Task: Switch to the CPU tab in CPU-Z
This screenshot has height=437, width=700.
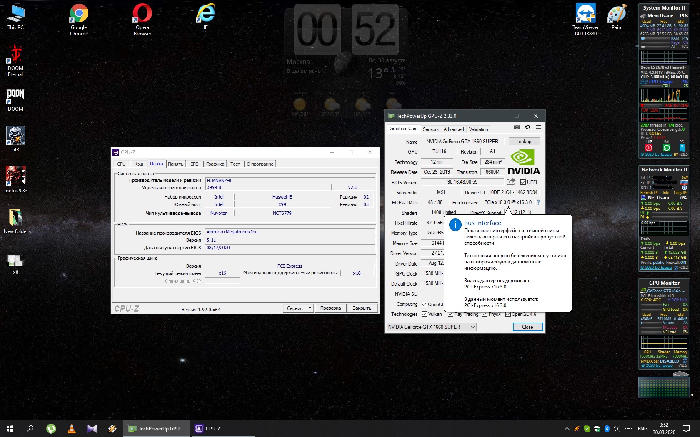Action: [121, 164]
